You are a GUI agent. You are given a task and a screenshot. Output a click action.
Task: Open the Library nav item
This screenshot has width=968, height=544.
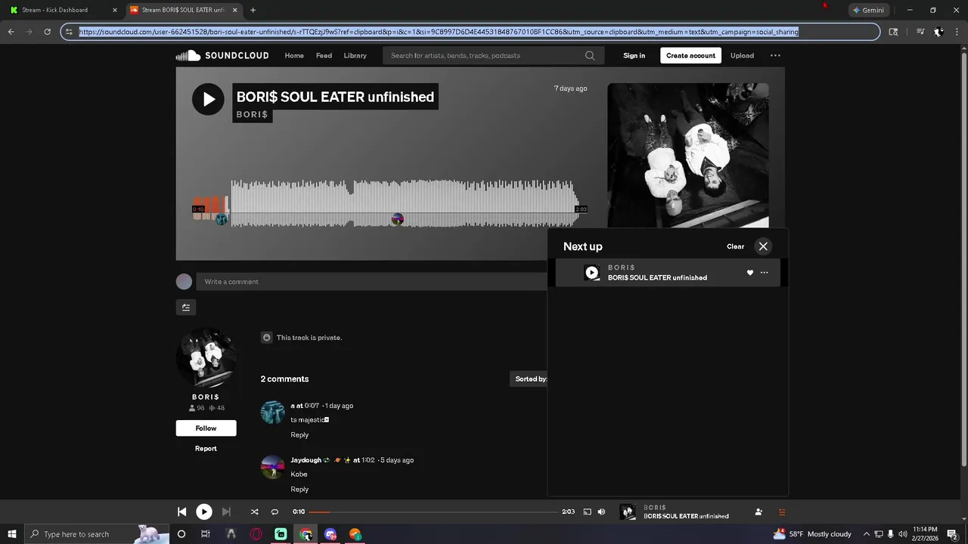pos(355,55)
